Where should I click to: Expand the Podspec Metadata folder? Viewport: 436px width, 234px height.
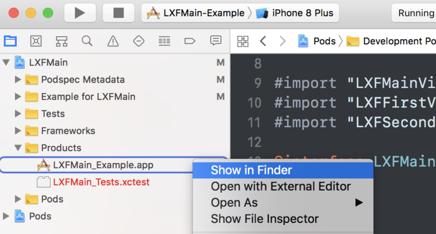(18, 79)
